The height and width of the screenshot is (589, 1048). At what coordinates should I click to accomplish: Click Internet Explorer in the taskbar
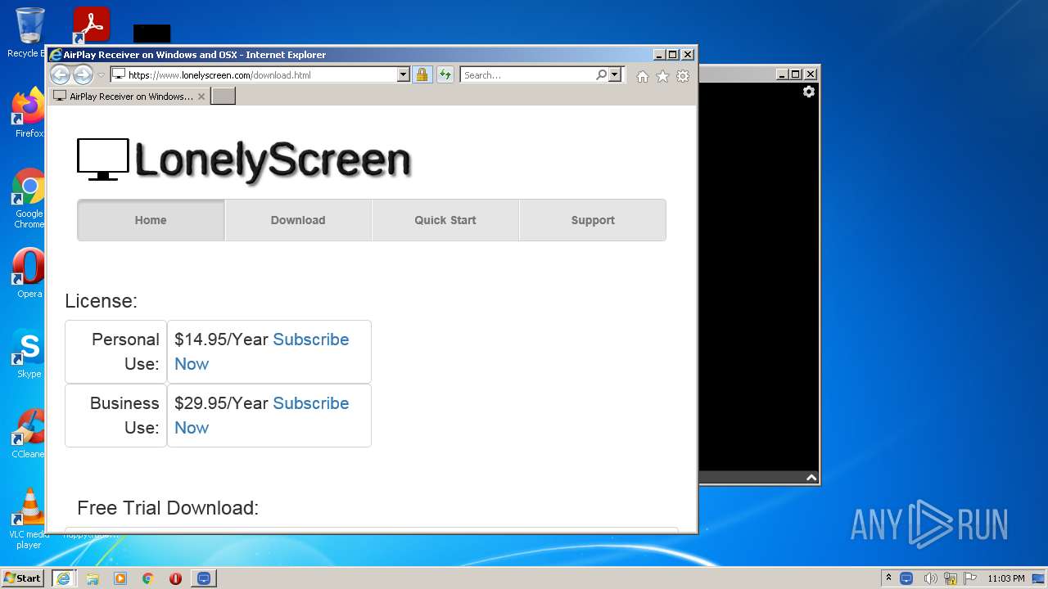(63, 578)
